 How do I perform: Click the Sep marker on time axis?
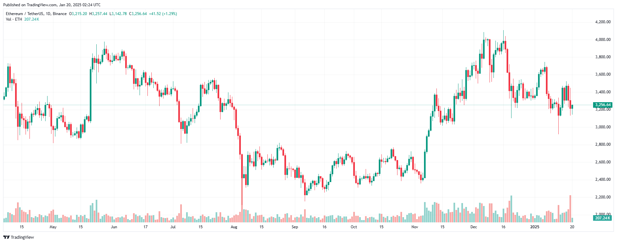[295, 227]
